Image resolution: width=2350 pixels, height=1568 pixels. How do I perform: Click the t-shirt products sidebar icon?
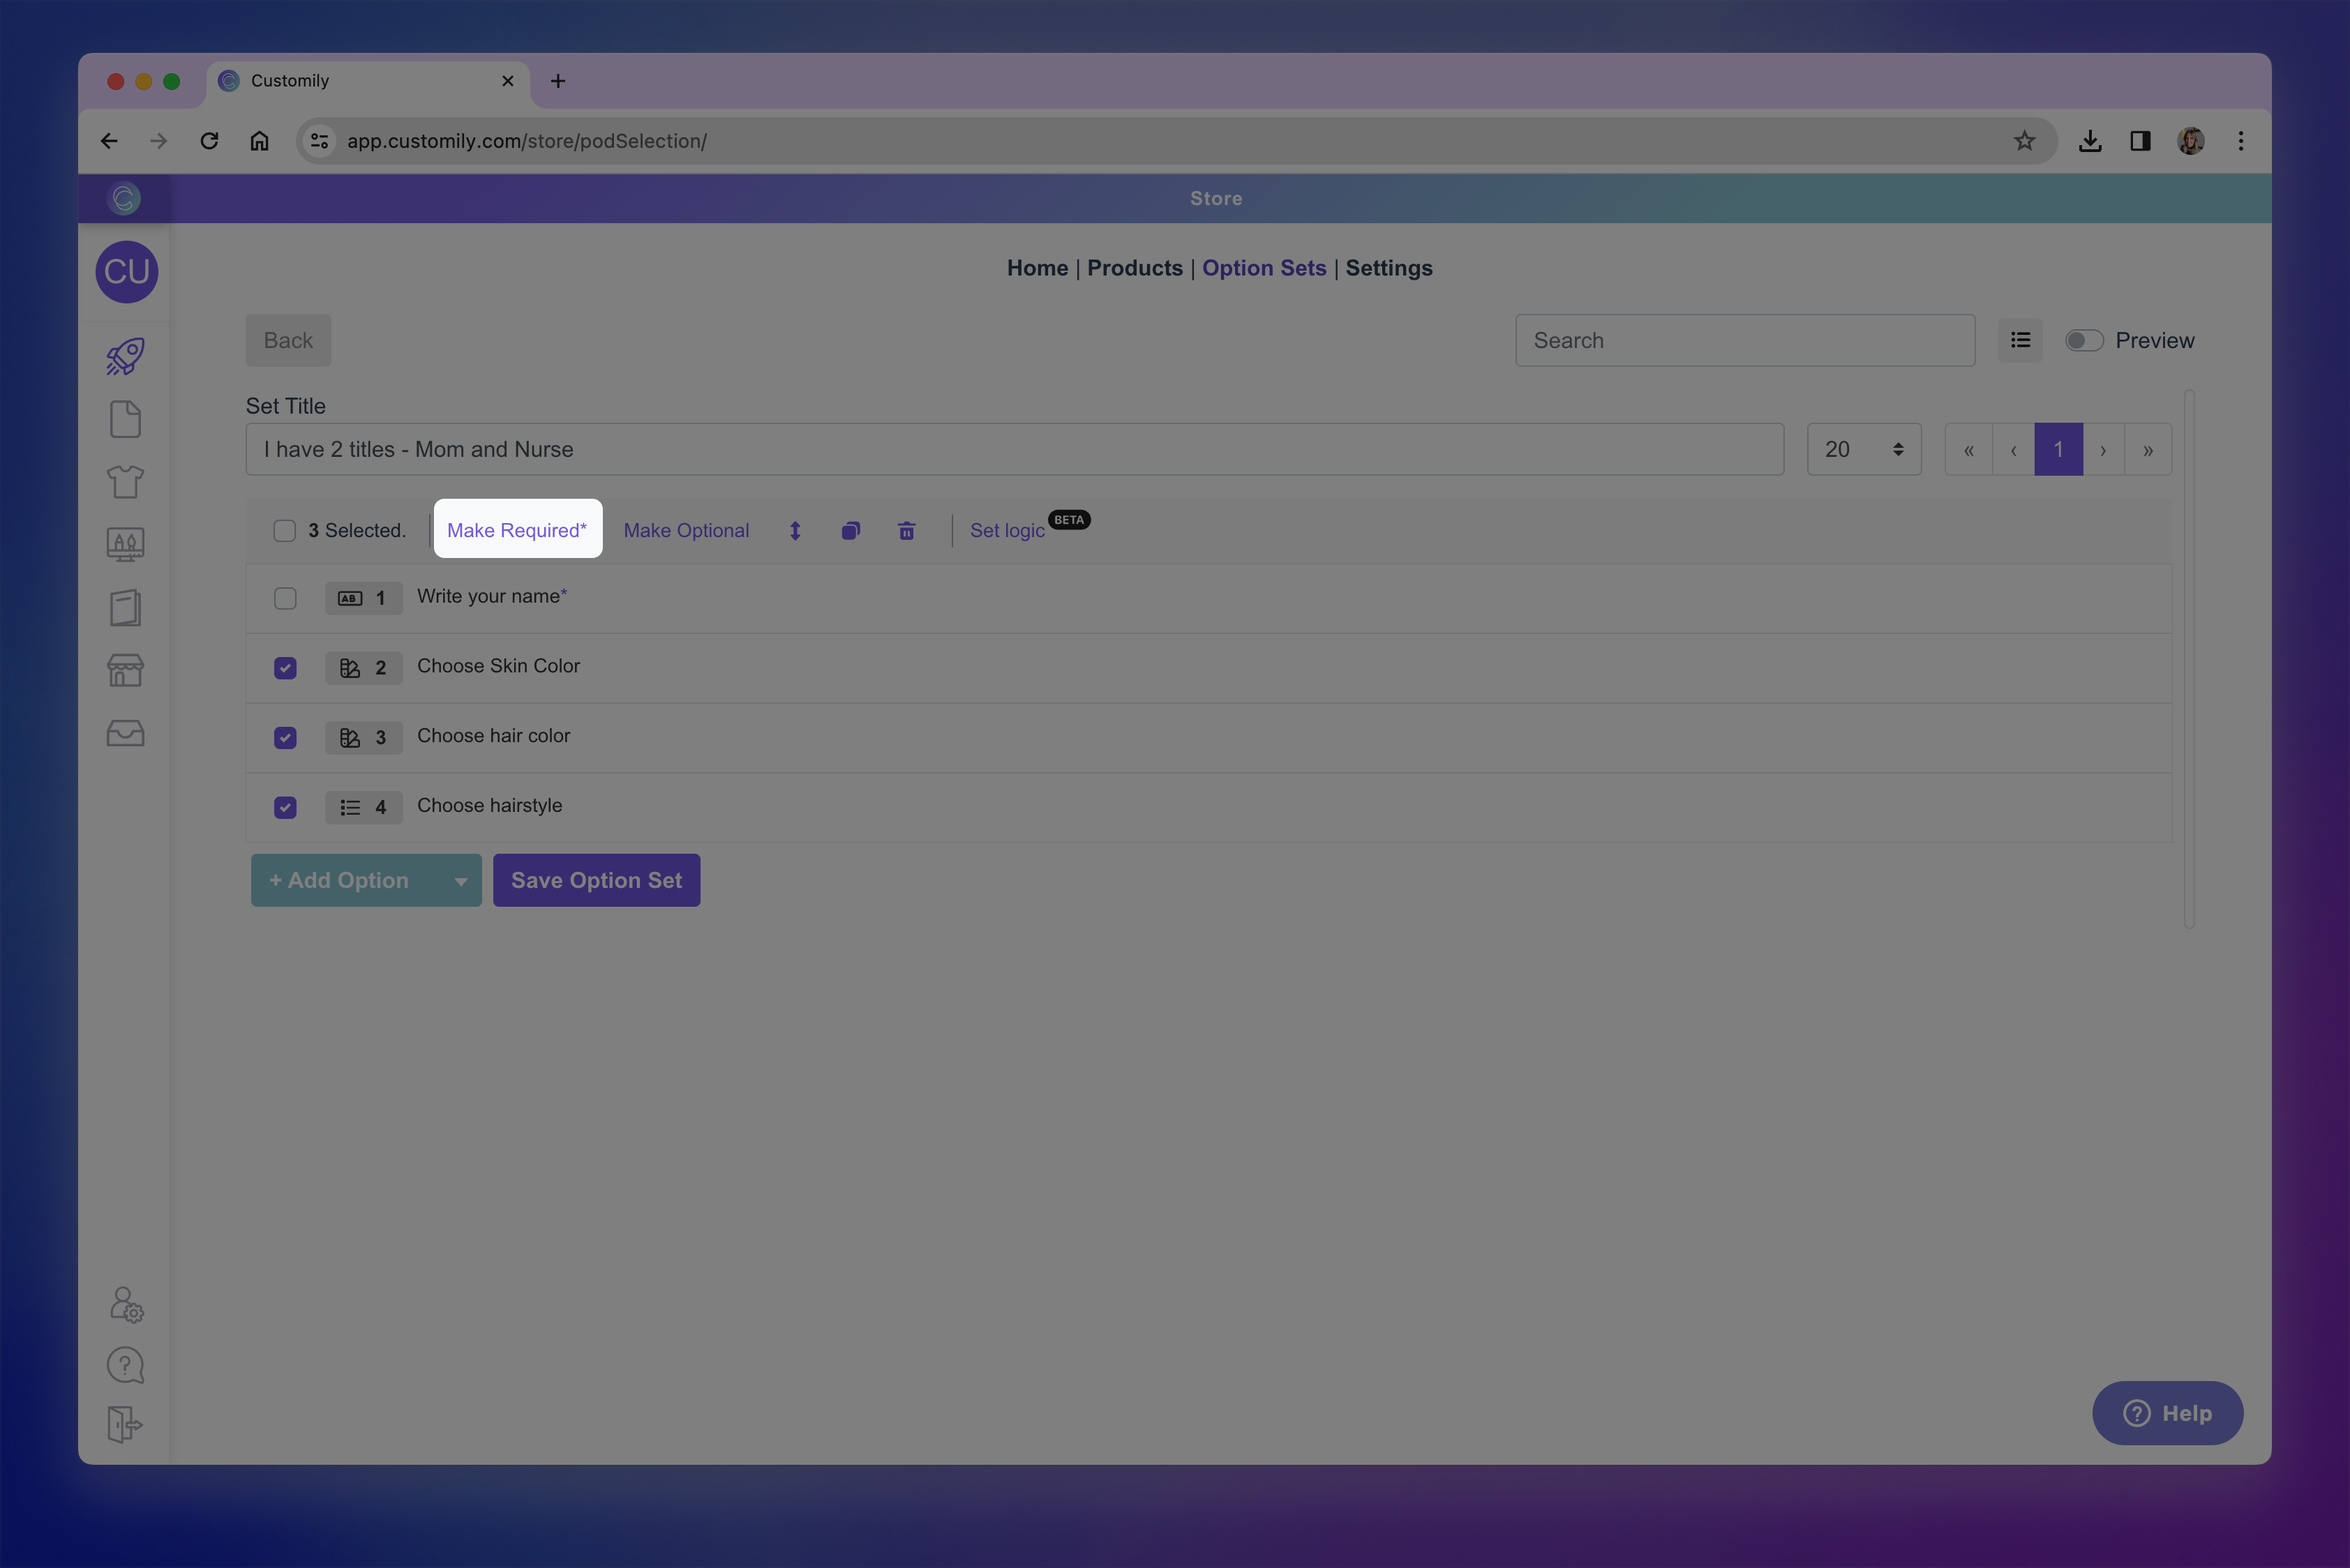point(125,482)
